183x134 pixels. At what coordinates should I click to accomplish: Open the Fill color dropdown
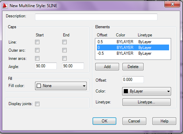(x=61, y=86)
